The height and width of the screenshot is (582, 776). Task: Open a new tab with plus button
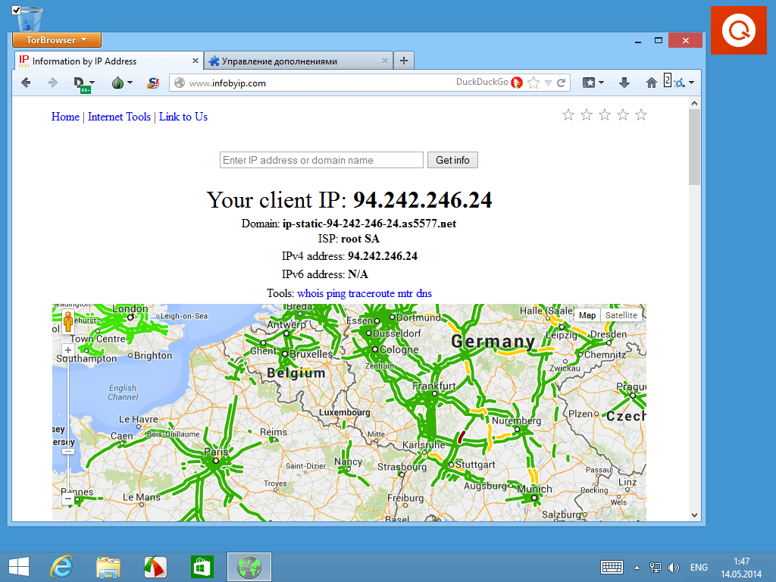pos(404,61)
